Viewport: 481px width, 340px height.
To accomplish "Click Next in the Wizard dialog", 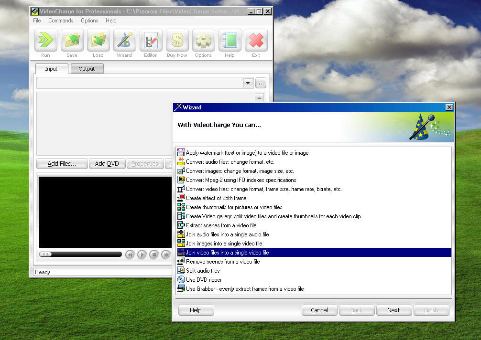I will [394, 310].
